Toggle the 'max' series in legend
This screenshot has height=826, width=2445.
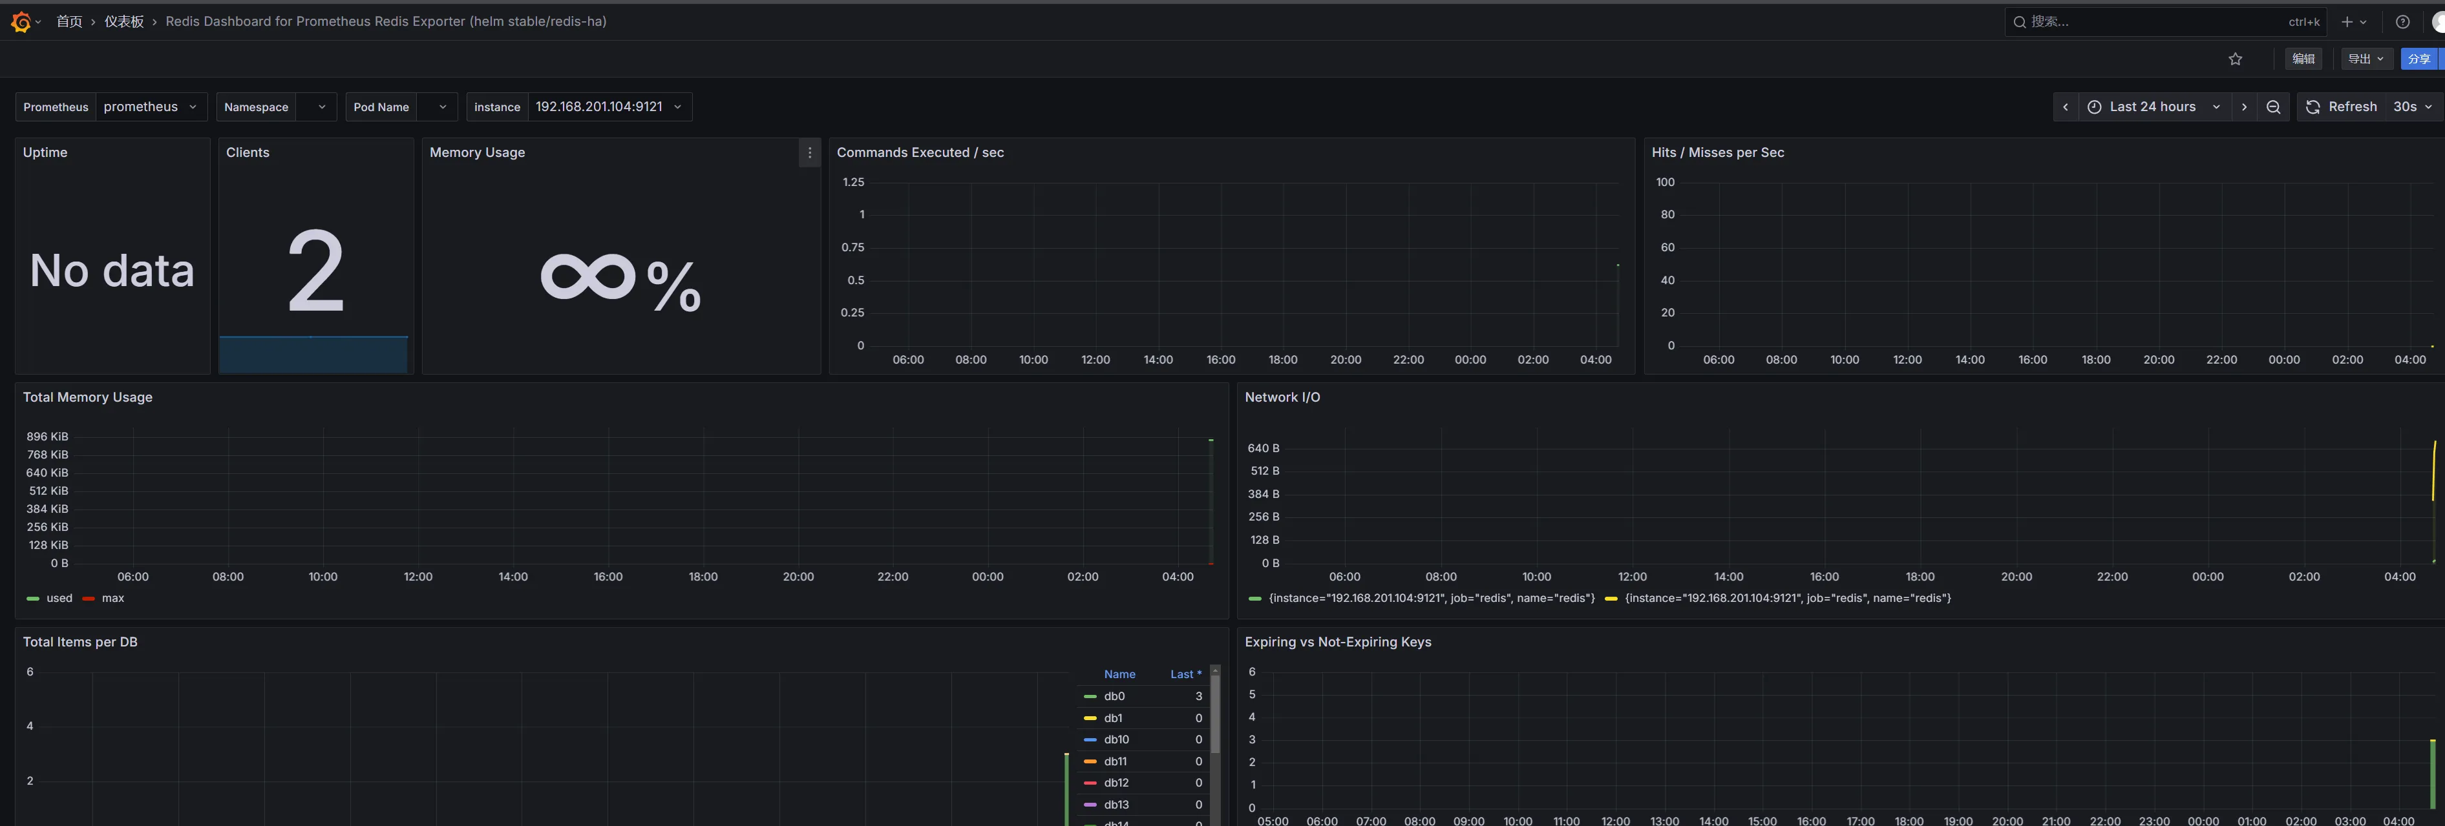pos(113,599)
